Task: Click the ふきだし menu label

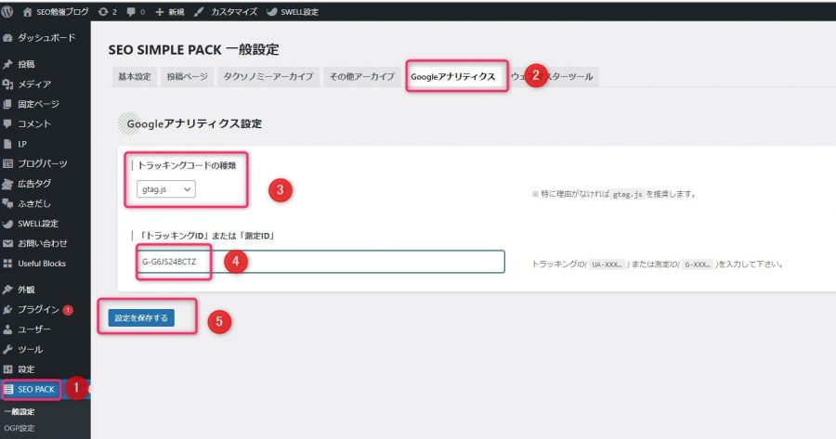Action: 34,203
